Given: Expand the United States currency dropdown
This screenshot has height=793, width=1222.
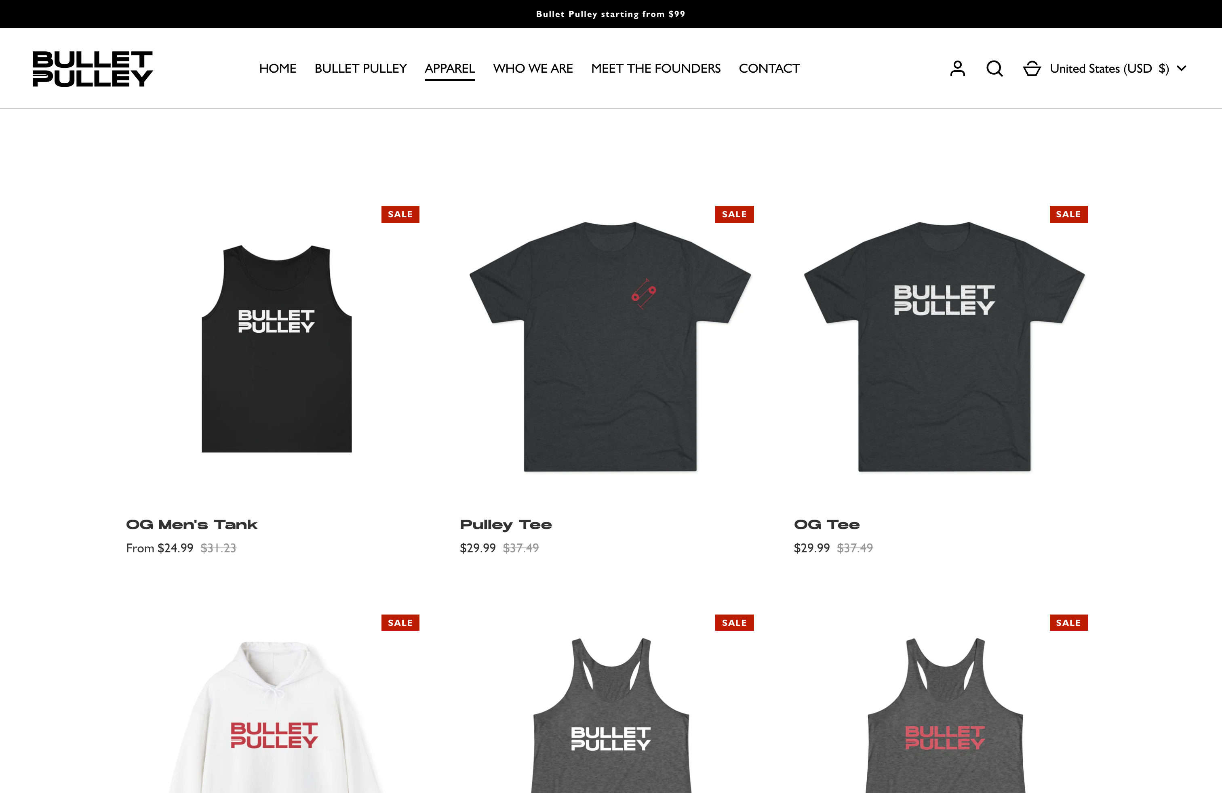Looking at the screenshot, I should (x=1119, y=69).
